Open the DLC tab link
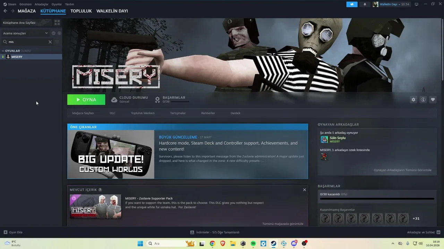The width and height of the screenshot is (444, 249). pos(112,113)
